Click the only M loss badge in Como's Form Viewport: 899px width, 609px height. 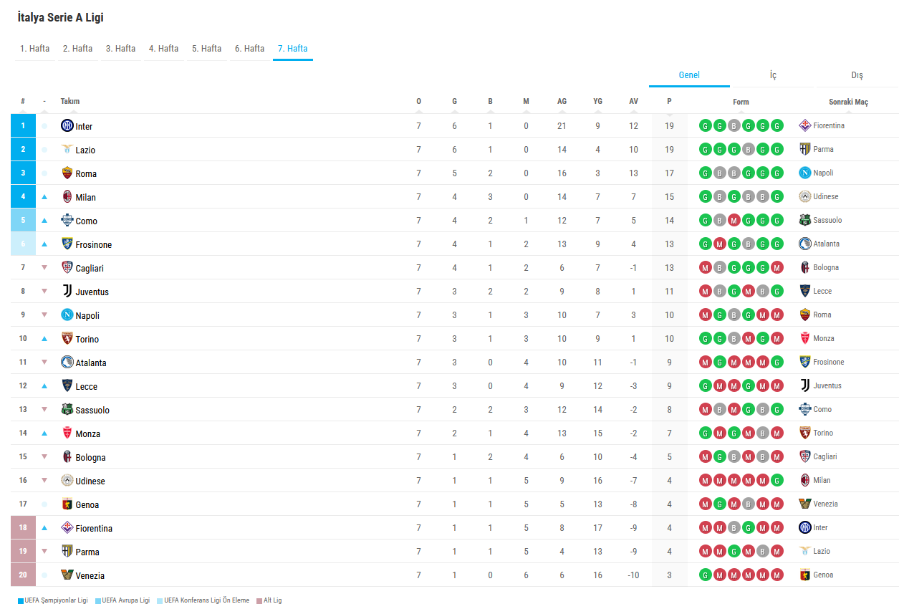coord(734,221)
